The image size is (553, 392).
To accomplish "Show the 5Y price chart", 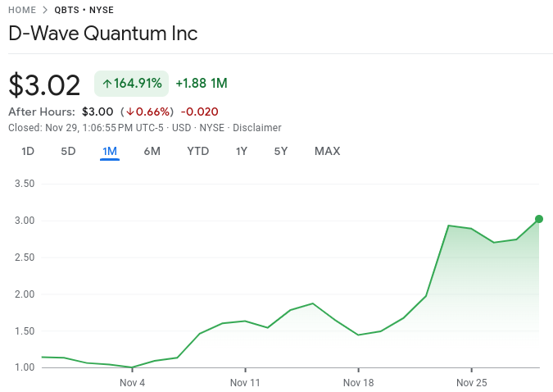I will coord(281,151).
